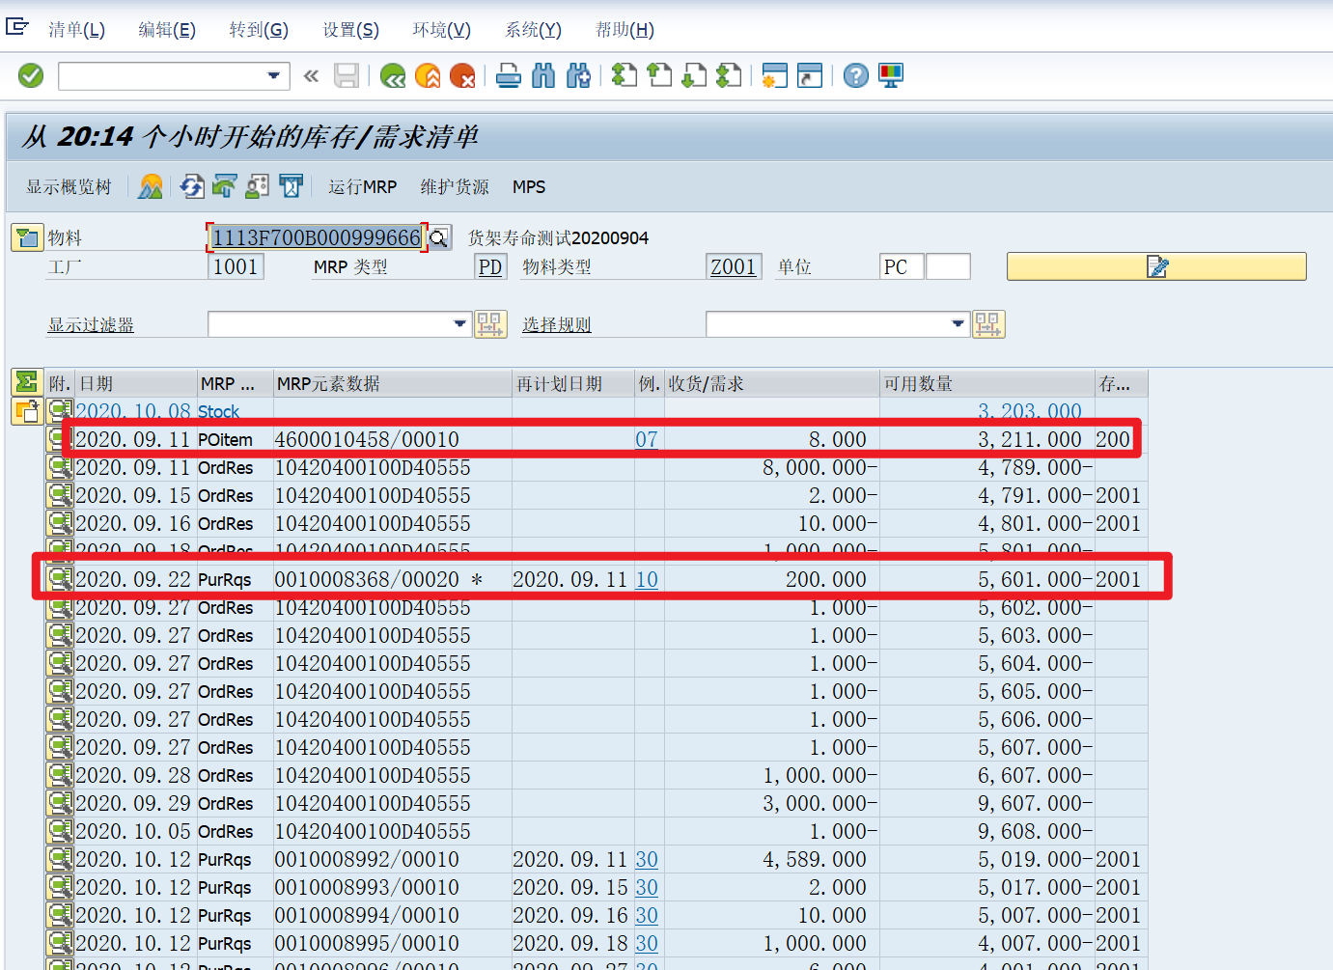
Task: Click the display filter settings icon
Action: coord(492,323)
